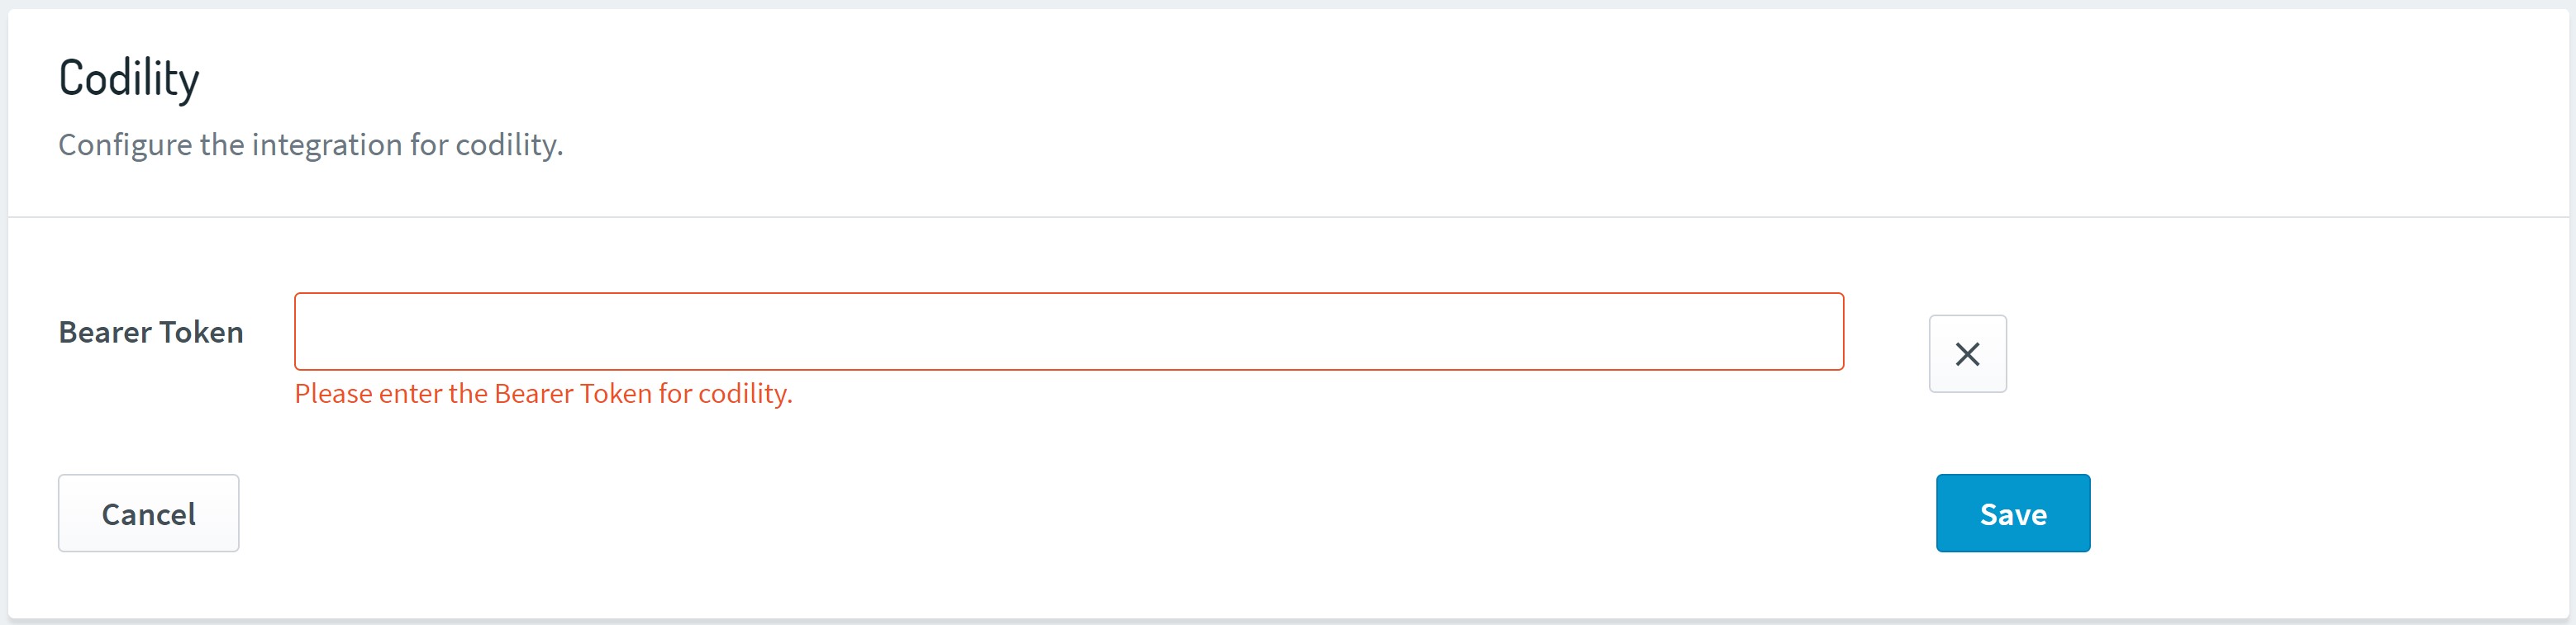Click the X icon beside the token field
Image resolution: width=2576 pixels, height=625 pixels.
(x=1966, y=354)
